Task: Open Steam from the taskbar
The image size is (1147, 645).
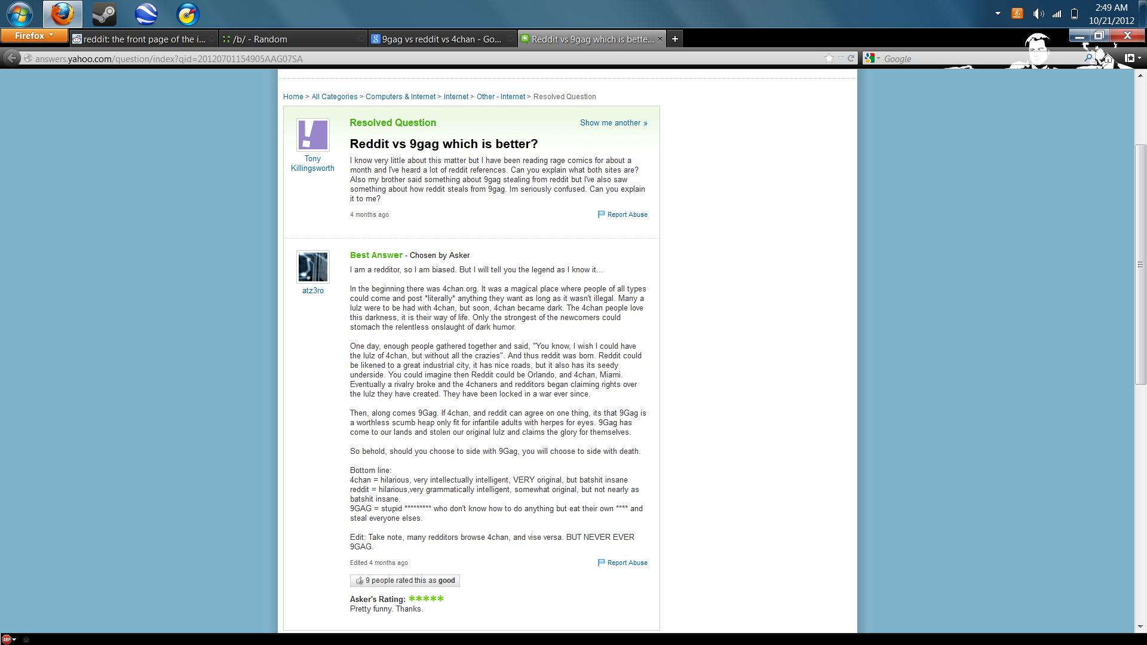Action: [104, 14]
